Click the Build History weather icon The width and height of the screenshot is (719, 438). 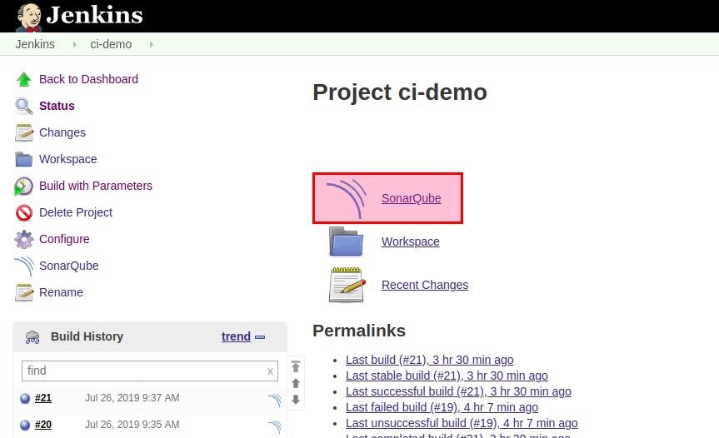[x=32, y=337]
